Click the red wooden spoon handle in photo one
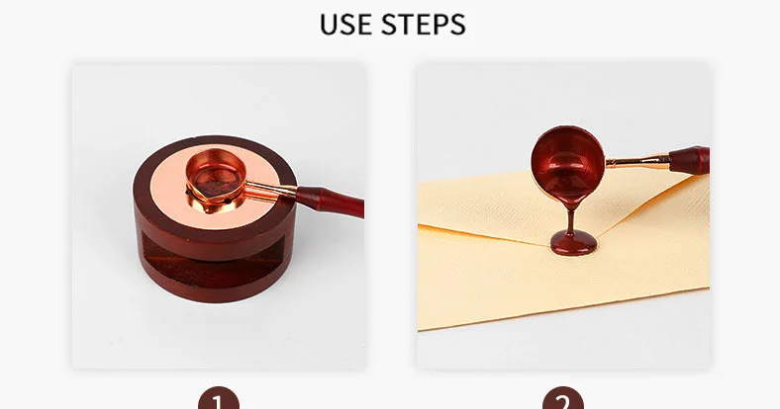The width and height of the screenshot is (780, 409). (x=331, y=200)
